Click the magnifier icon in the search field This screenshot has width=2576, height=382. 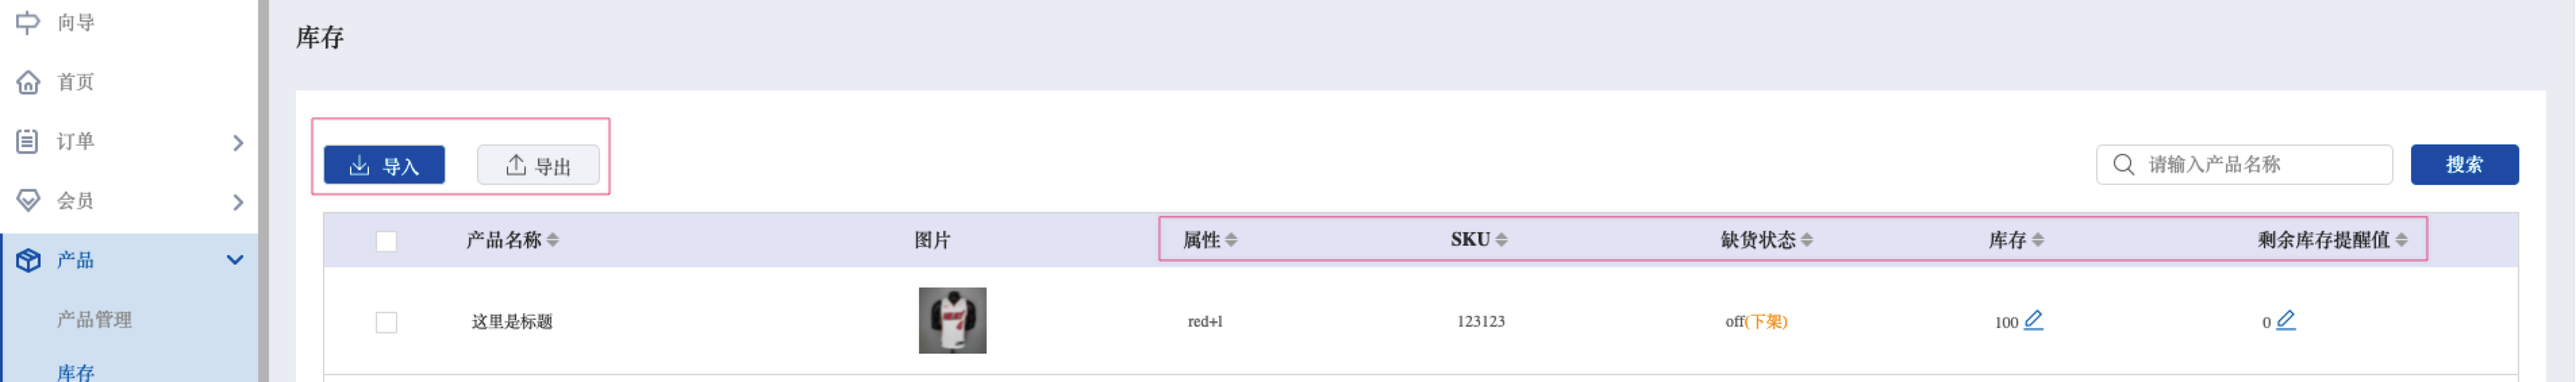pyautogui.click(x=2124, y=165)
